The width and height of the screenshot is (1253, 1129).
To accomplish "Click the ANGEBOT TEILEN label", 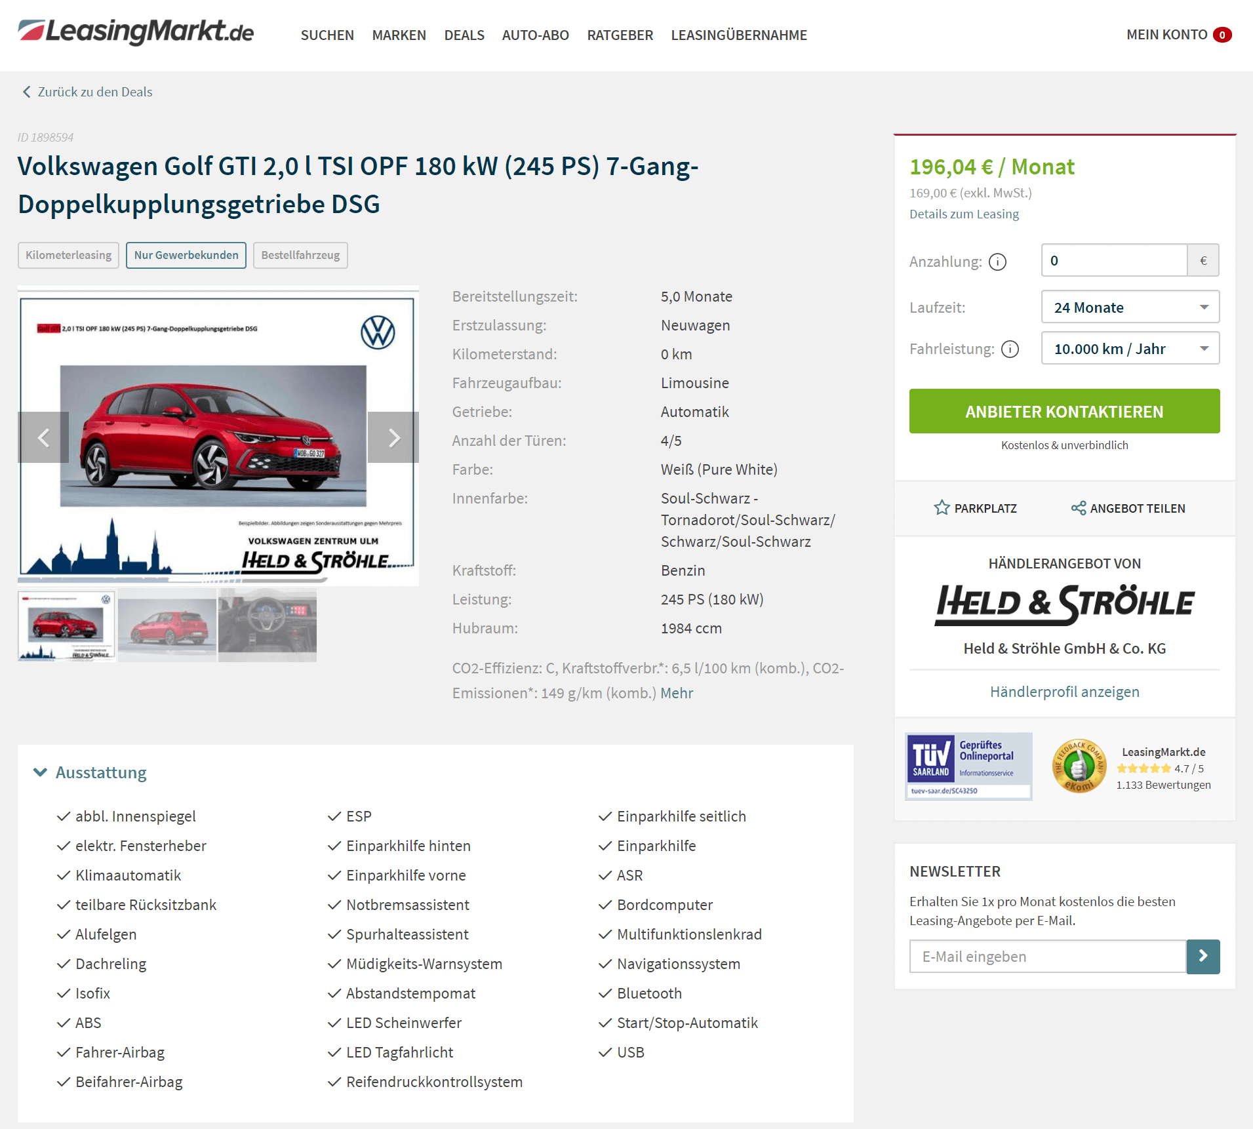I will coord(1138,508).
